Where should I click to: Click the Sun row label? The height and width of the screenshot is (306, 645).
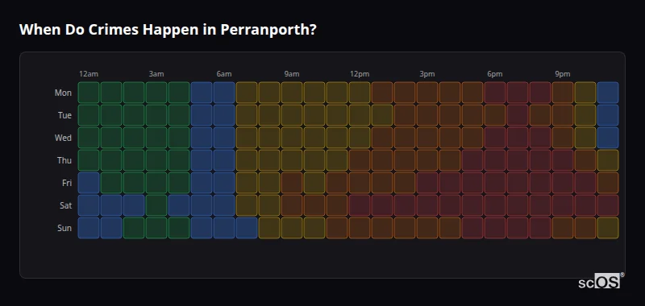point(64,229)
